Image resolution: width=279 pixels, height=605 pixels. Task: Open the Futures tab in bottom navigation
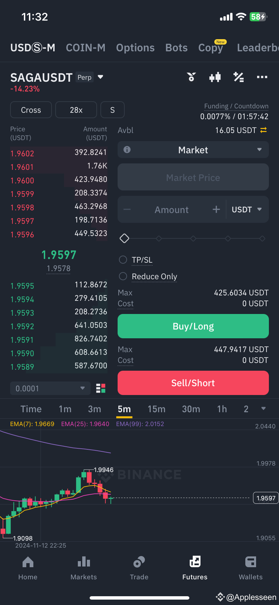195,568
